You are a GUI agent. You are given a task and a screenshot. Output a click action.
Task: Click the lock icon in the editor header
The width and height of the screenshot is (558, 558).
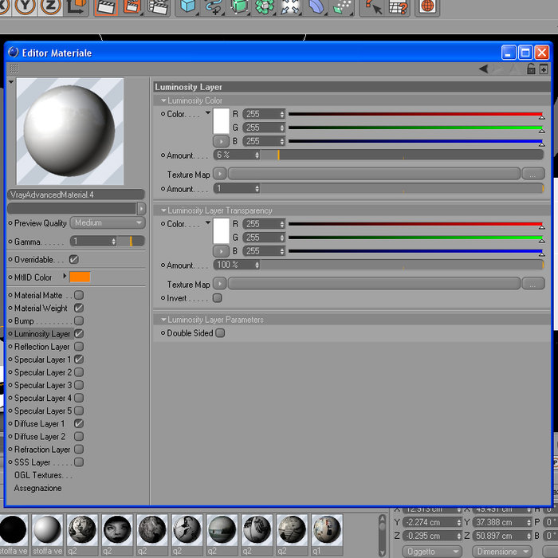531,69
